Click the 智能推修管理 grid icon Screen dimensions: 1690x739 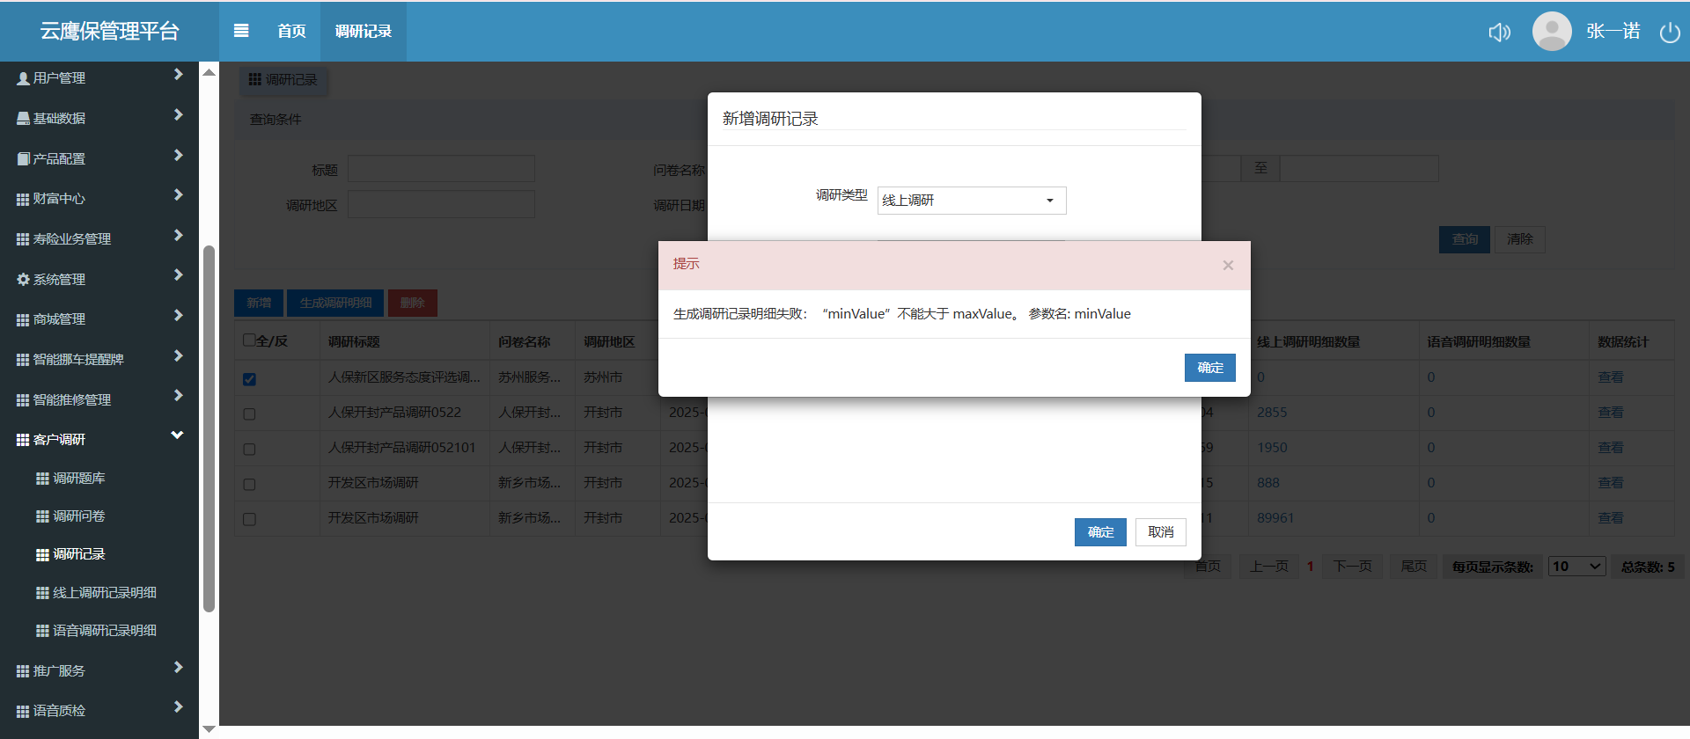coord(23,400)
